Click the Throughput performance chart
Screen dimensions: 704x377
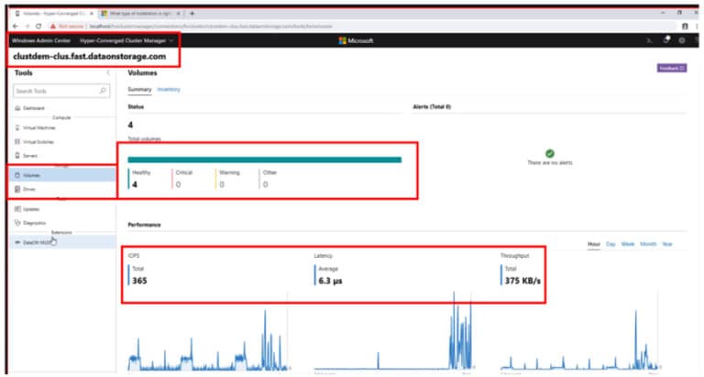pyautogui.click(x=579, y=335)
